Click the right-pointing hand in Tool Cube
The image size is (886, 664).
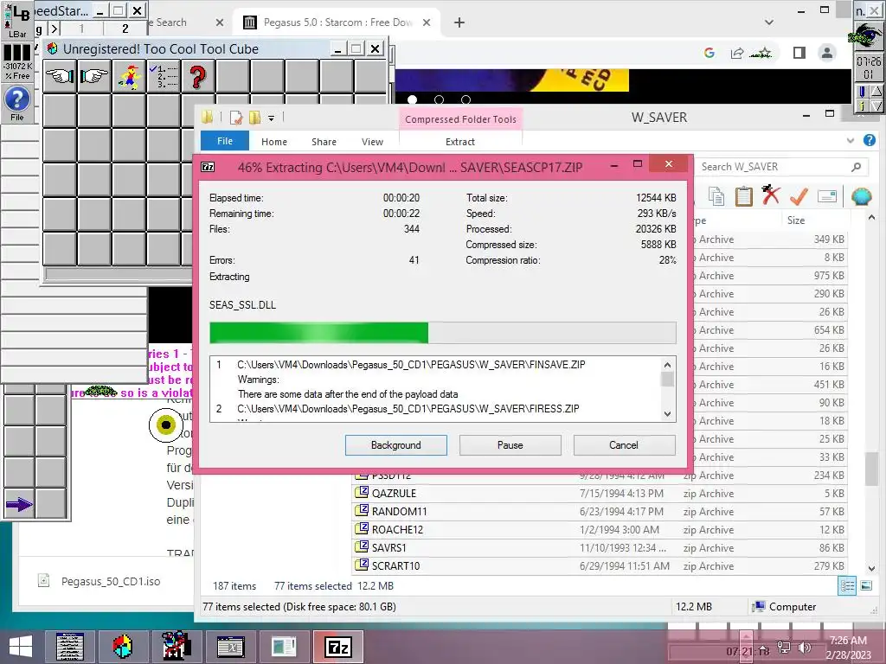pos(94,76)
